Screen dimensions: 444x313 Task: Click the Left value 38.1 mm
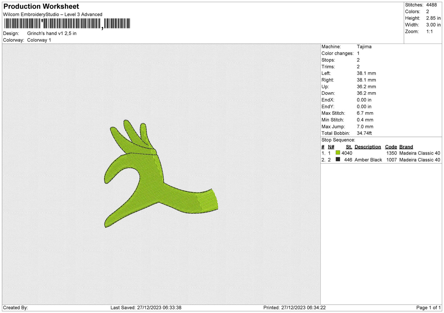pyautogui.click(x=366, y=73)
